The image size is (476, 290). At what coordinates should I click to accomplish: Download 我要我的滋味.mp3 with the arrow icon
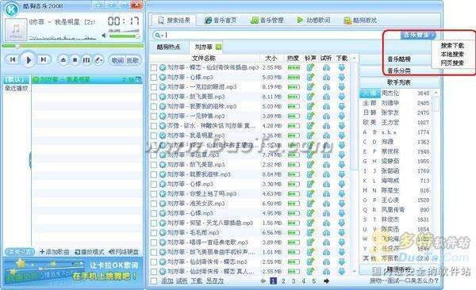pyautogui.click(x=341, y=106)
